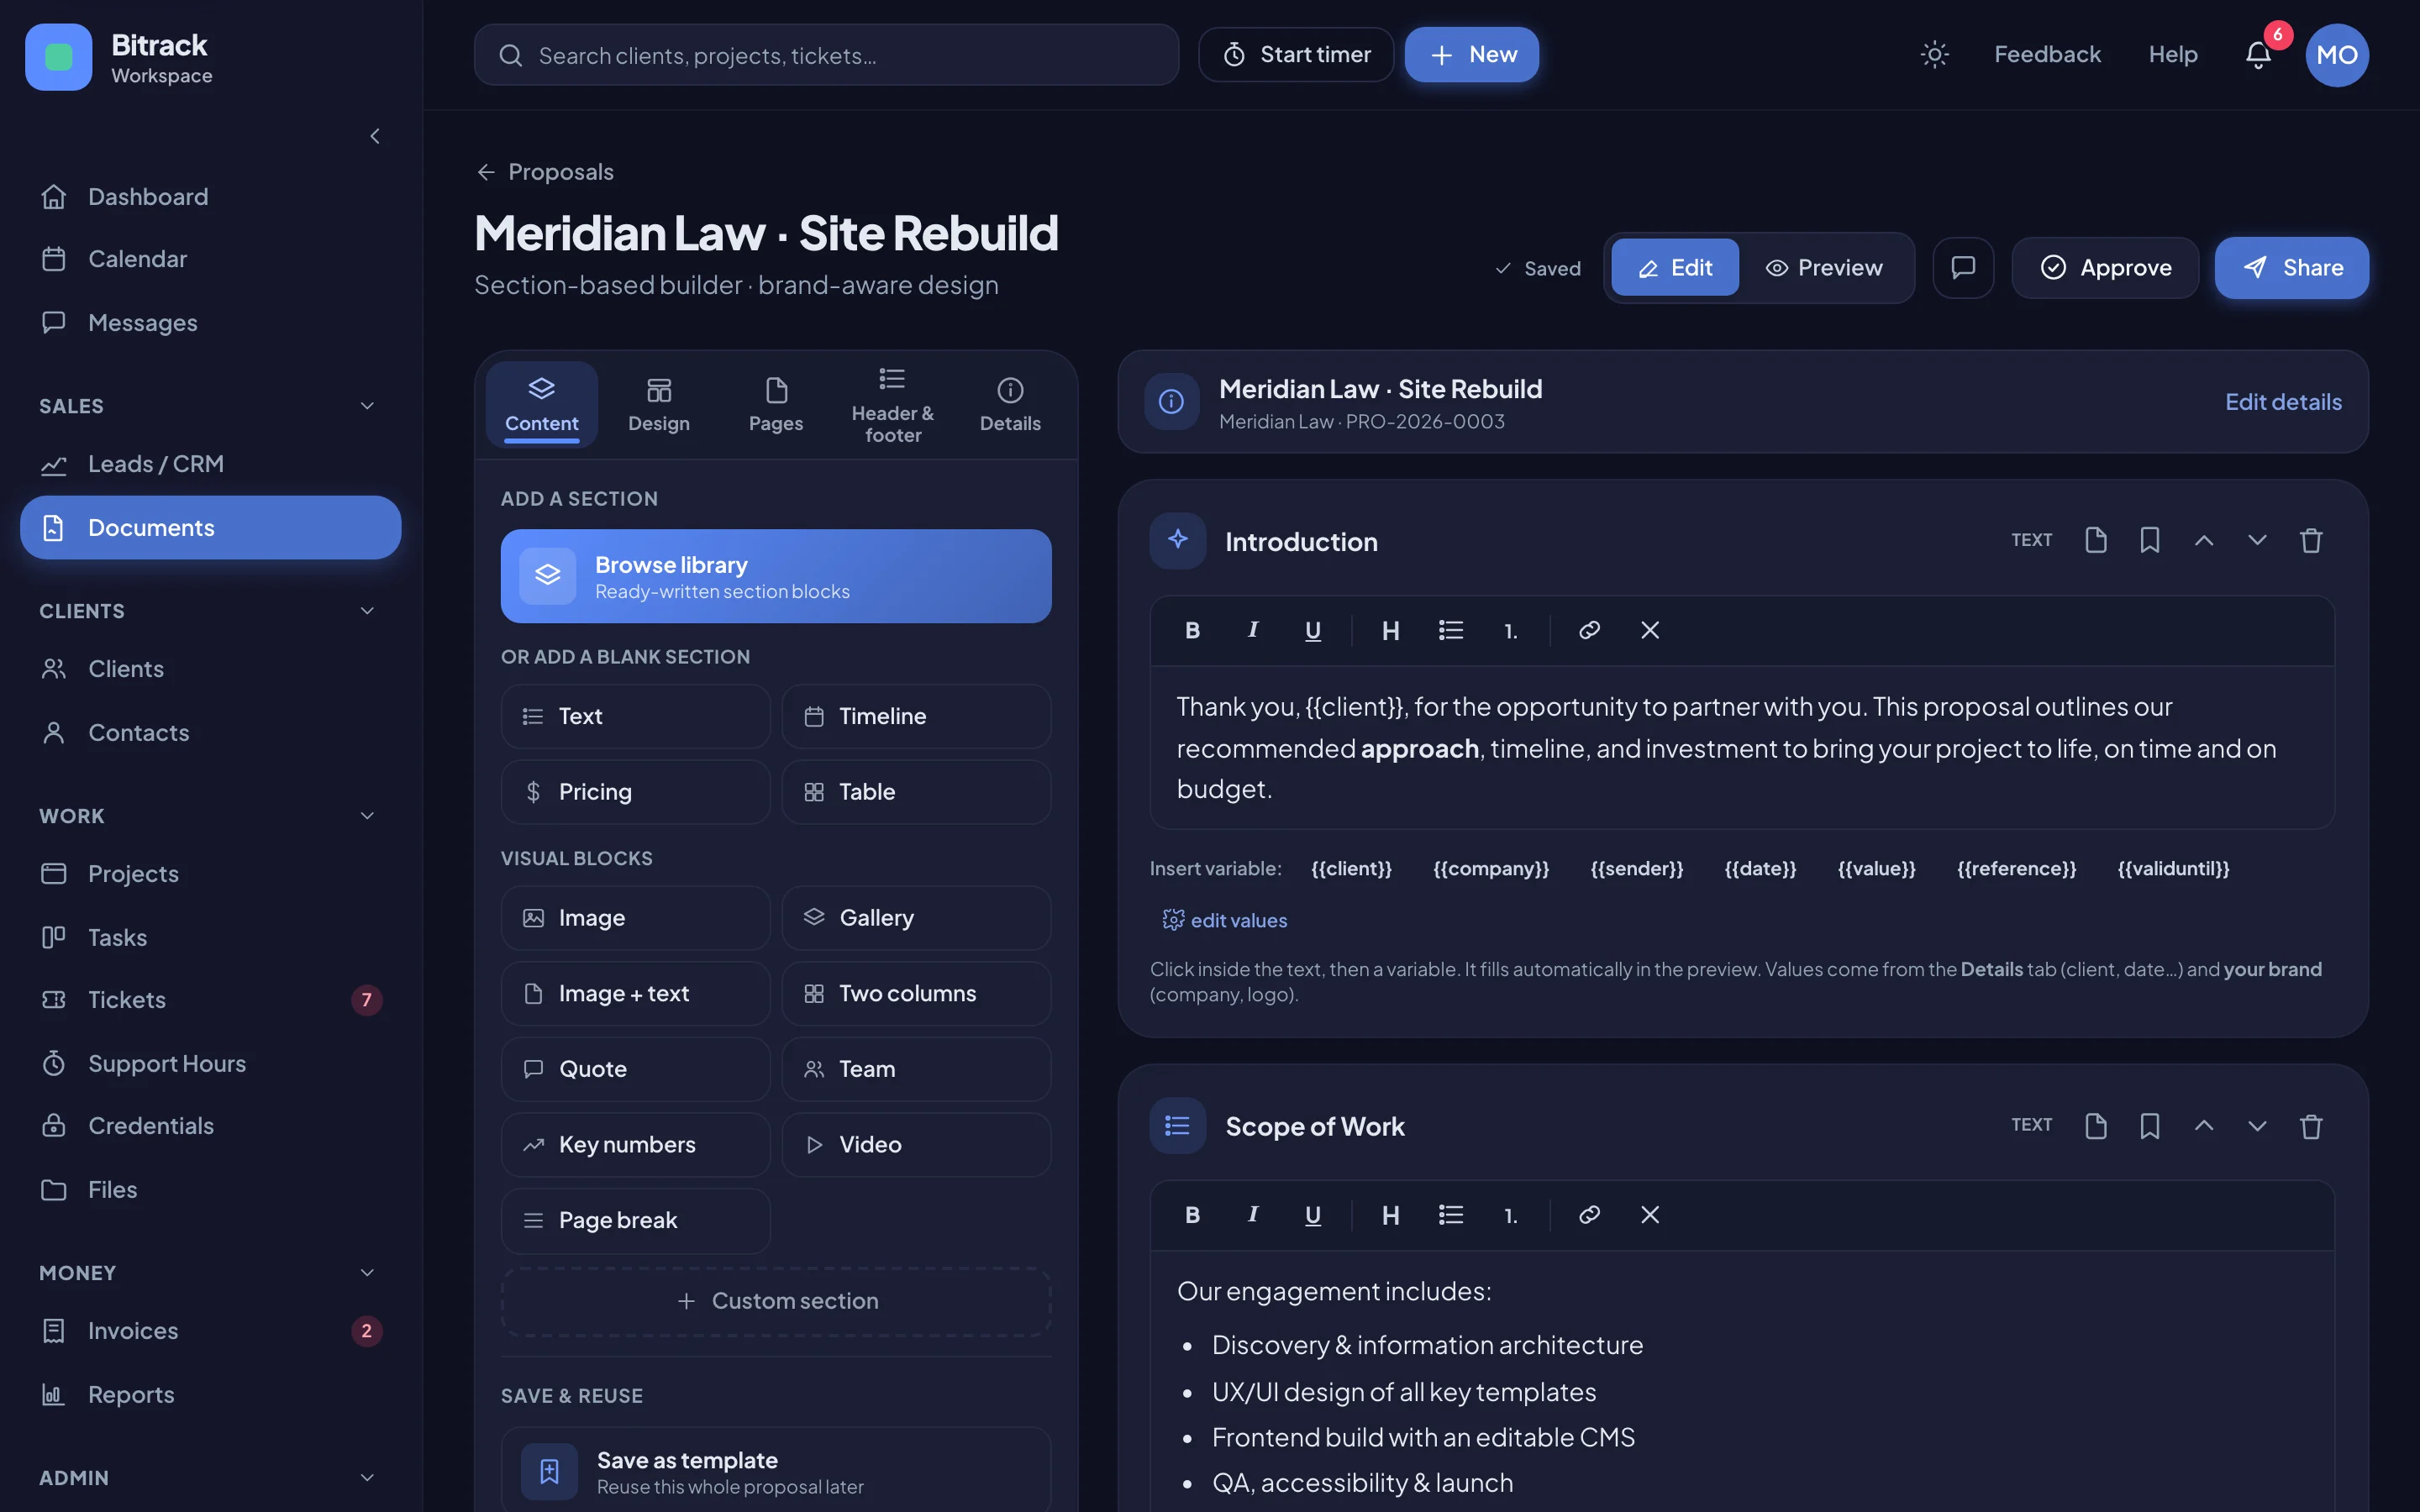Bookmark the Introduction section
This screenshot has width=2420, height=1512.
pos(2149,541)
